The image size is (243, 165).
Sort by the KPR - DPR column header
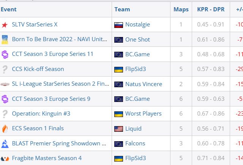(210, 9)
